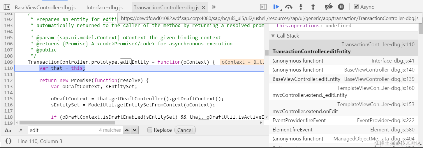Pretty print source with braces icon
Screen dimensions: 423x148
click(8, 141)
